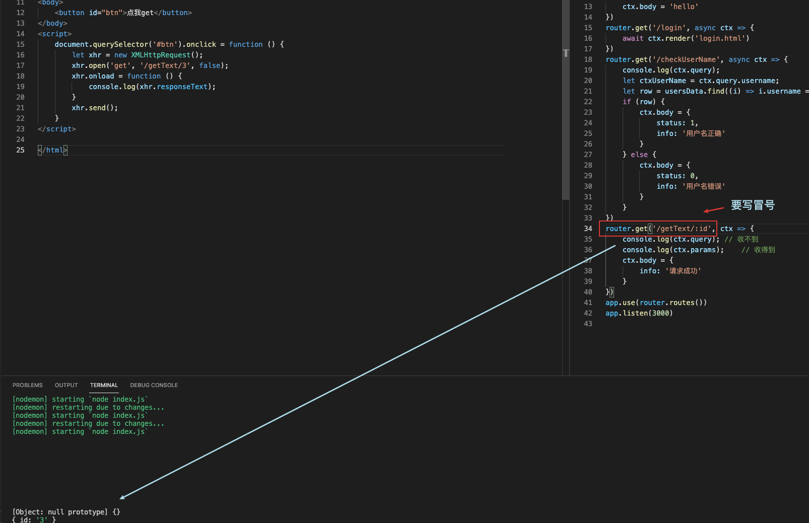The width and height of the screenshot is (809, 523).
Task: Click the xhr.open('get', '/getText/3', false) line
Action: click(x=150, y=65)
